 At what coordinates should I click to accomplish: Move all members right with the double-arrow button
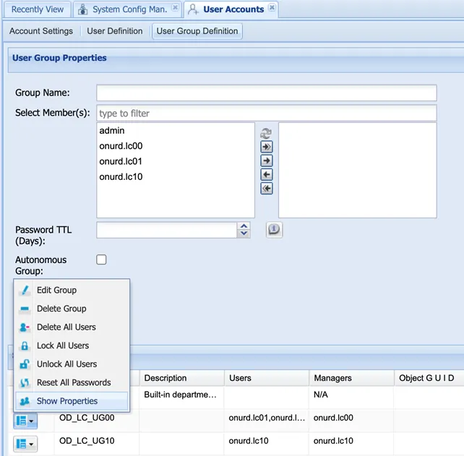[266, 147]
